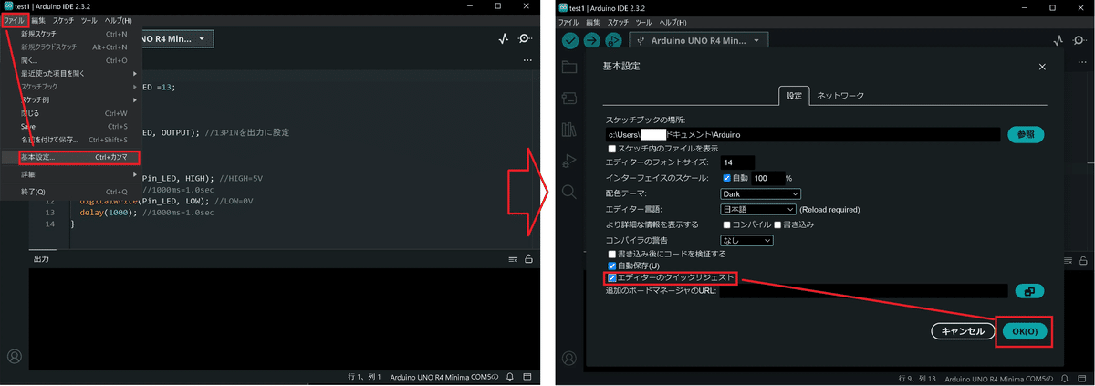The width and height of the screenshot is (1095, 386).
Task: Open Library Manager in right window sidebar
Action: click(569, 129)
